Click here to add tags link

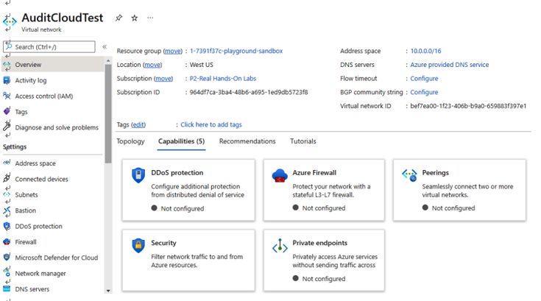[x=211, y=124]
